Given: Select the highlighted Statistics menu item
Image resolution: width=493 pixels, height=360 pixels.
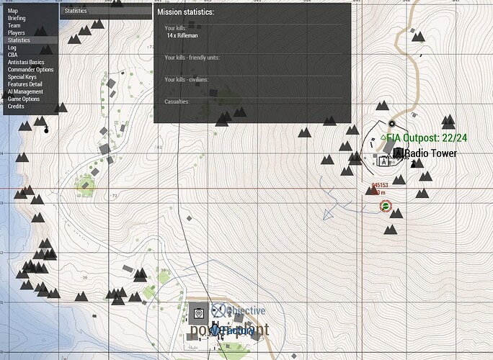Looking at the screenshot, I should 30,40.
